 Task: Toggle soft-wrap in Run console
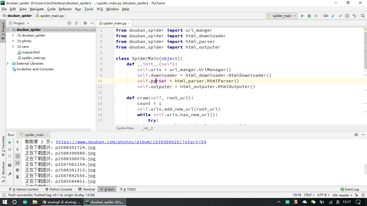[x=17, y=156]
